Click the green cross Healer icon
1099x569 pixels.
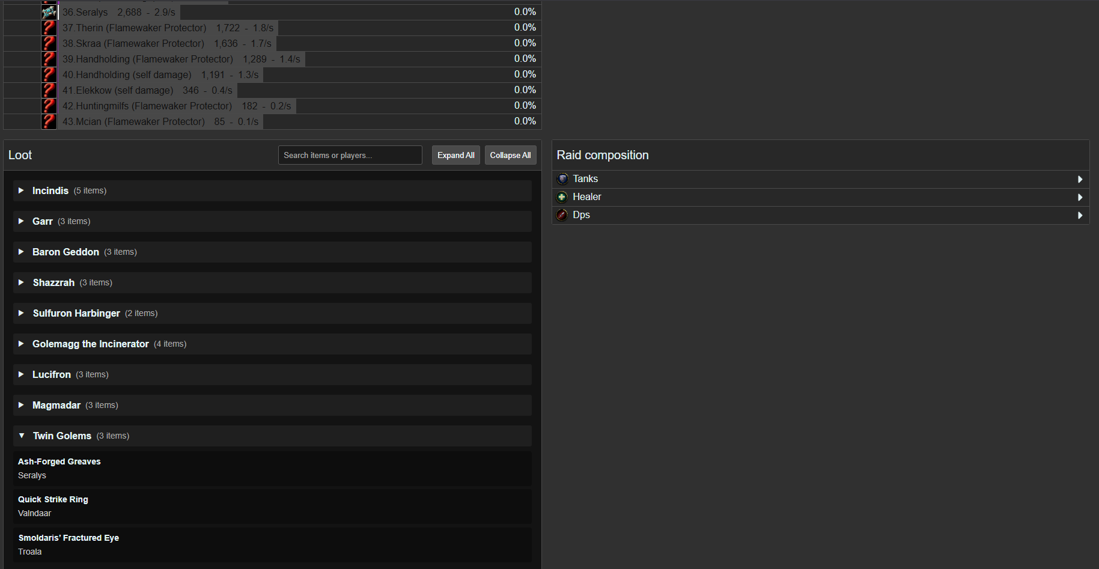(x=562, y=197)
